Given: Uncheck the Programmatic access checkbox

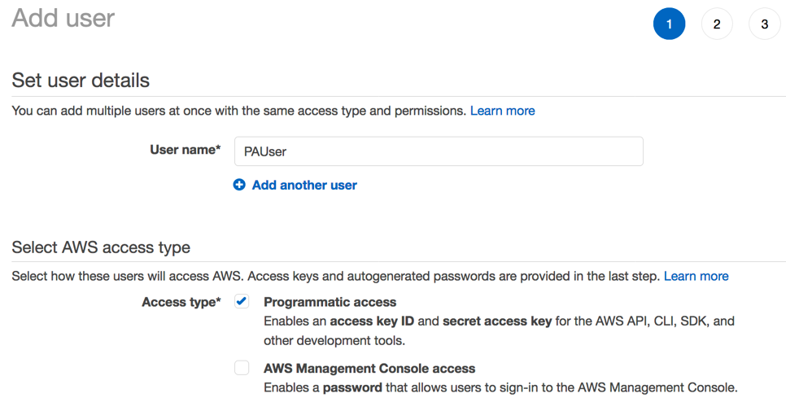Looking at the screenshot, I should point(242,302).
